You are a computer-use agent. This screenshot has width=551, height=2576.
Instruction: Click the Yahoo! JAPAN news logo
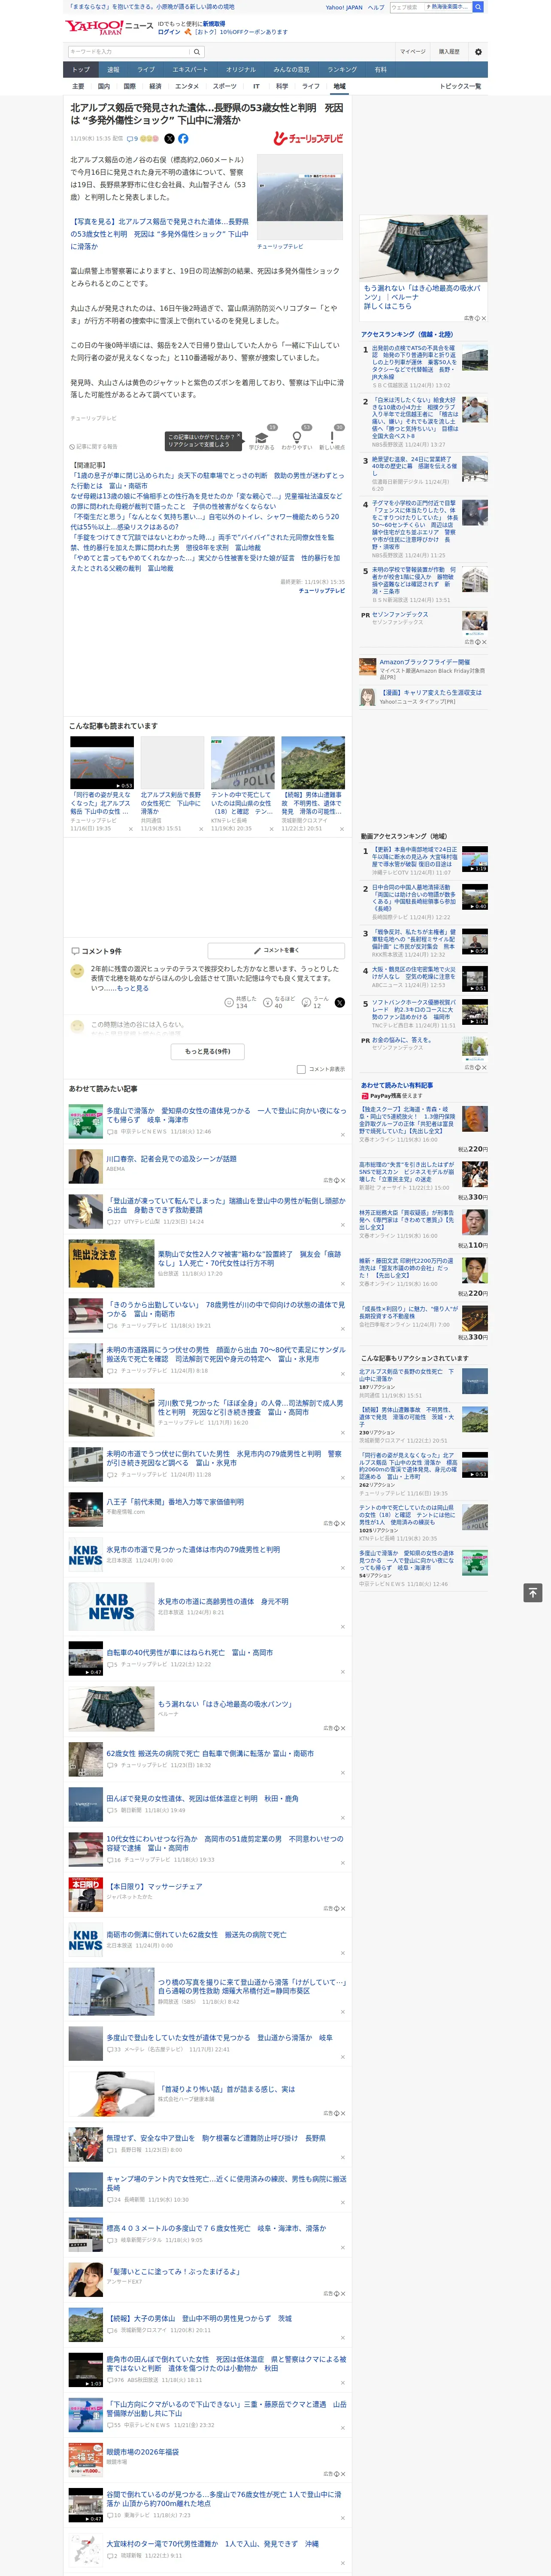[x=109, y=27]
